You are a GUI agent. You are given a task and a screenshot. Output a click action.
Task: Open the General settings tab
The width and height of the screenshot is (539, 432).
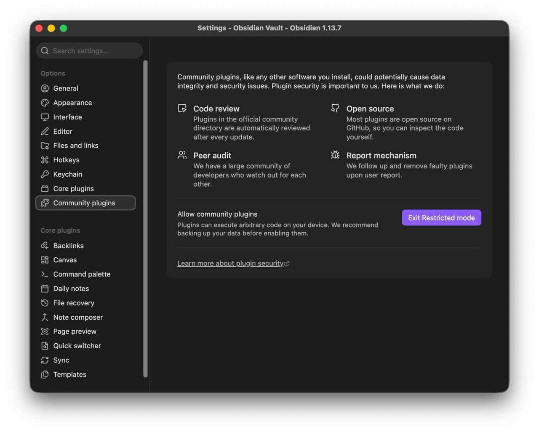pyautogui.click(x=85, y=88)
